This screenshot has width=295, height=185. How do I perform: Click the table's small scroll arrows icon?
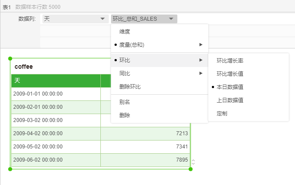tap(193, 162)
